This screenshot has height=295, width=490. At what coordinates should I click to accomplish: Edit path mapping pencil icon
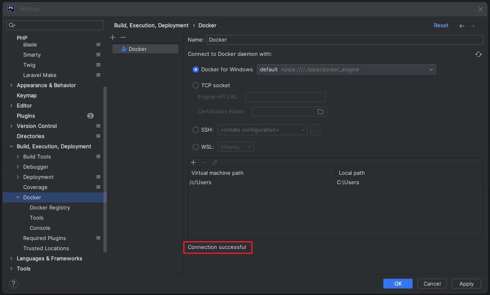tap(215, 162)
